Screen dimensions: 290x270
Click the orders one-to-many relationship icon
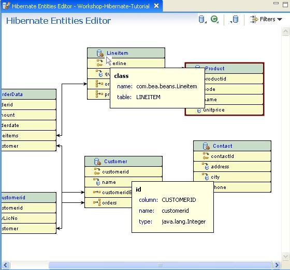pyautogui.click(x=97, y=202)
